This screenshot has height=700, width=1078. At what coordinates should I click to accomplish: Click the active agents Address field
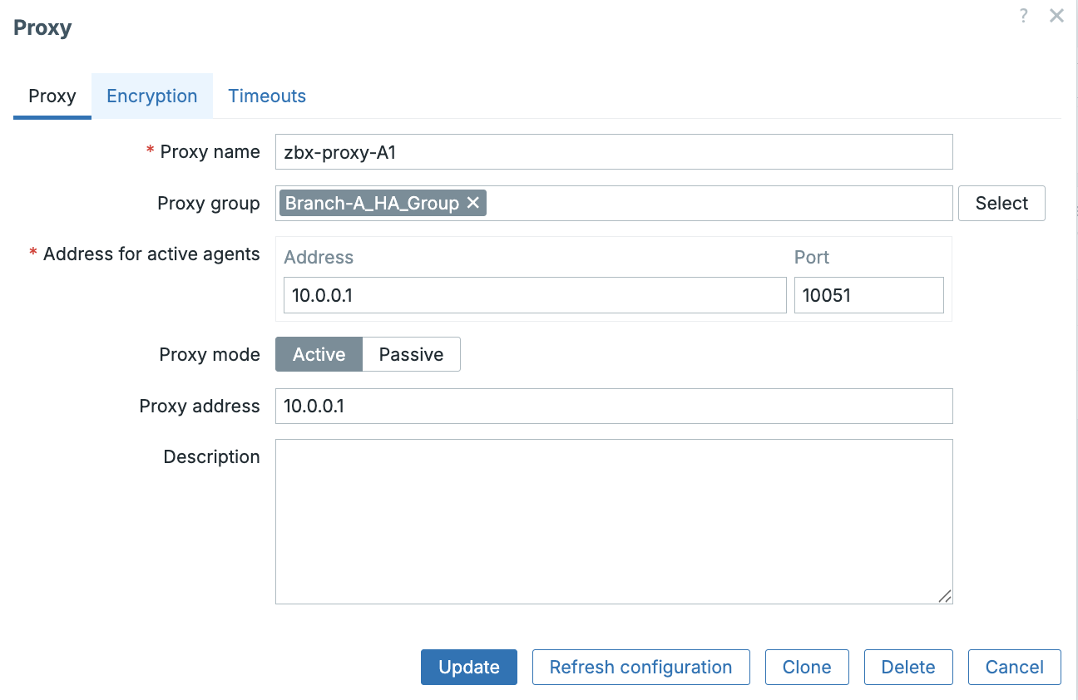534,295
